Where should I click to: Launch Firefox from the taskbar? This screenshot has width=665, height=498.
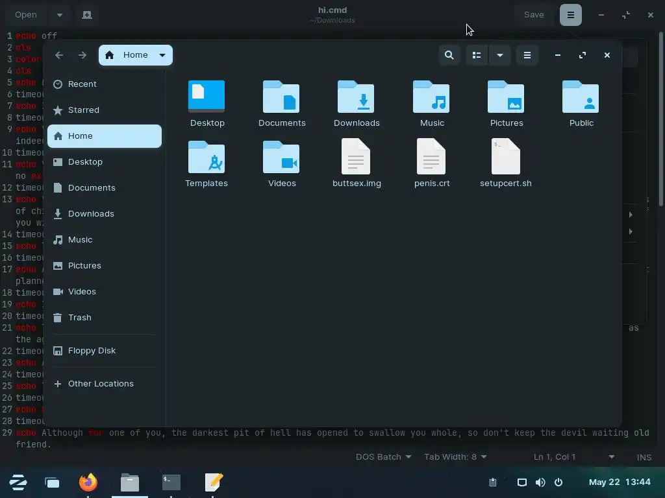[x=88, y=482]
